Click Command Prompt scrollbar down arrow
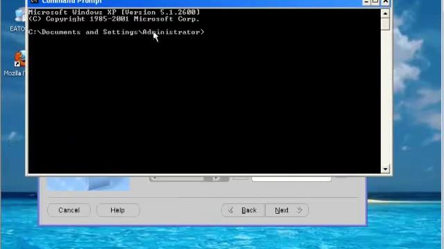Viewport: 444px width, 249px height. pos(385,169)
